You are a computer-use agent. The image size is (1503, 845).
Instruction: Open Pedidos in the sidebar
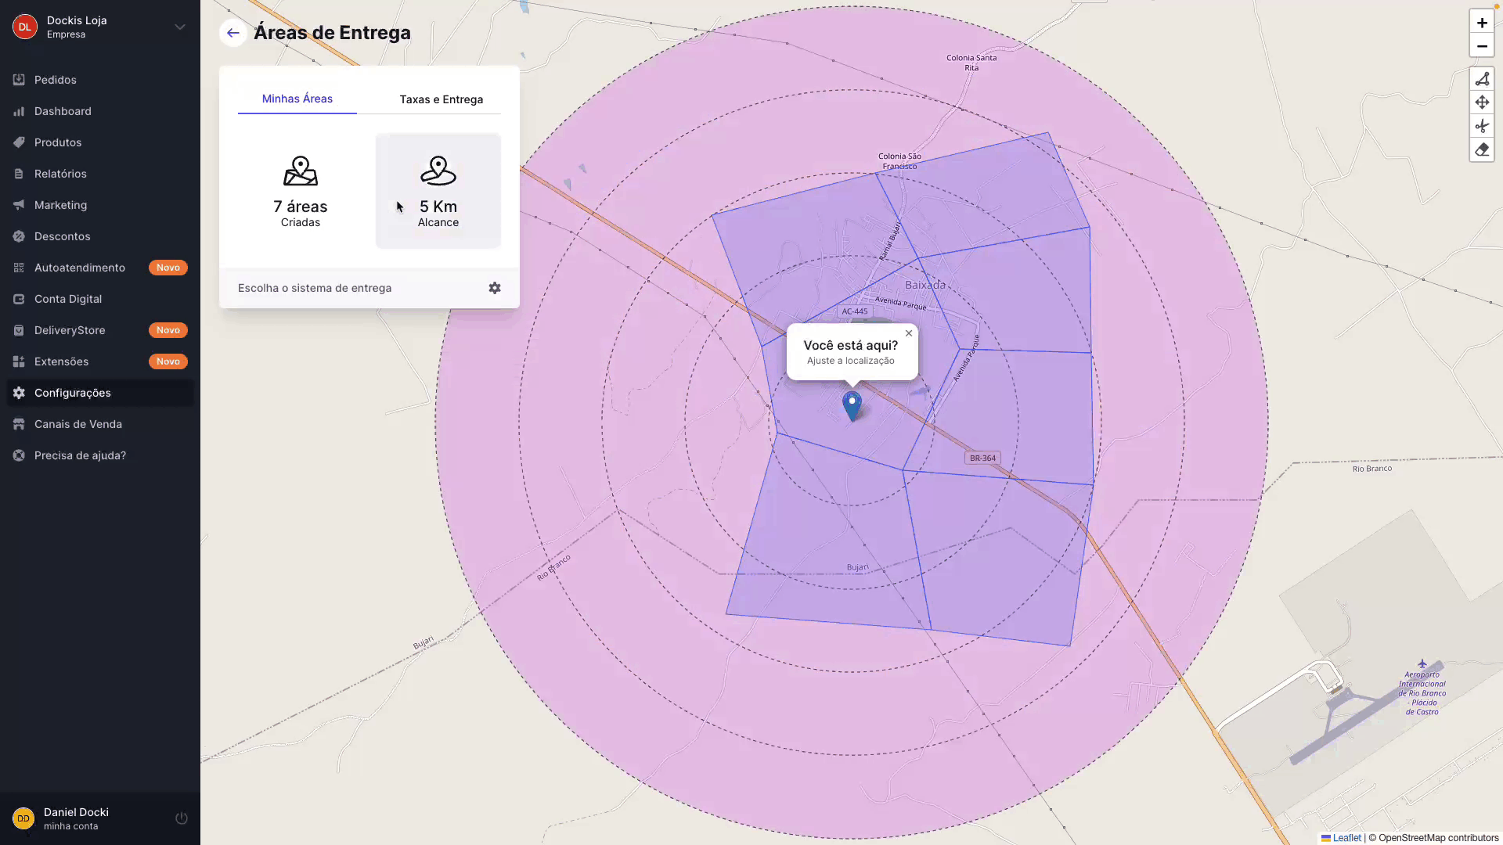(55, 80)
